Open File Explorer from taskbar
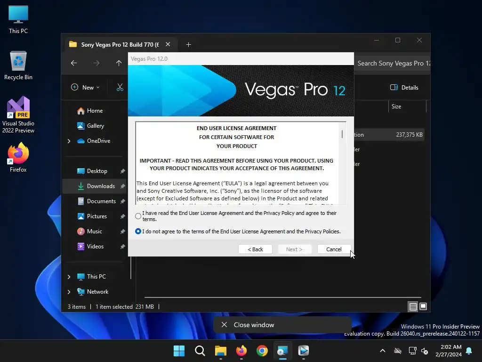 click(x=220, y=351)
